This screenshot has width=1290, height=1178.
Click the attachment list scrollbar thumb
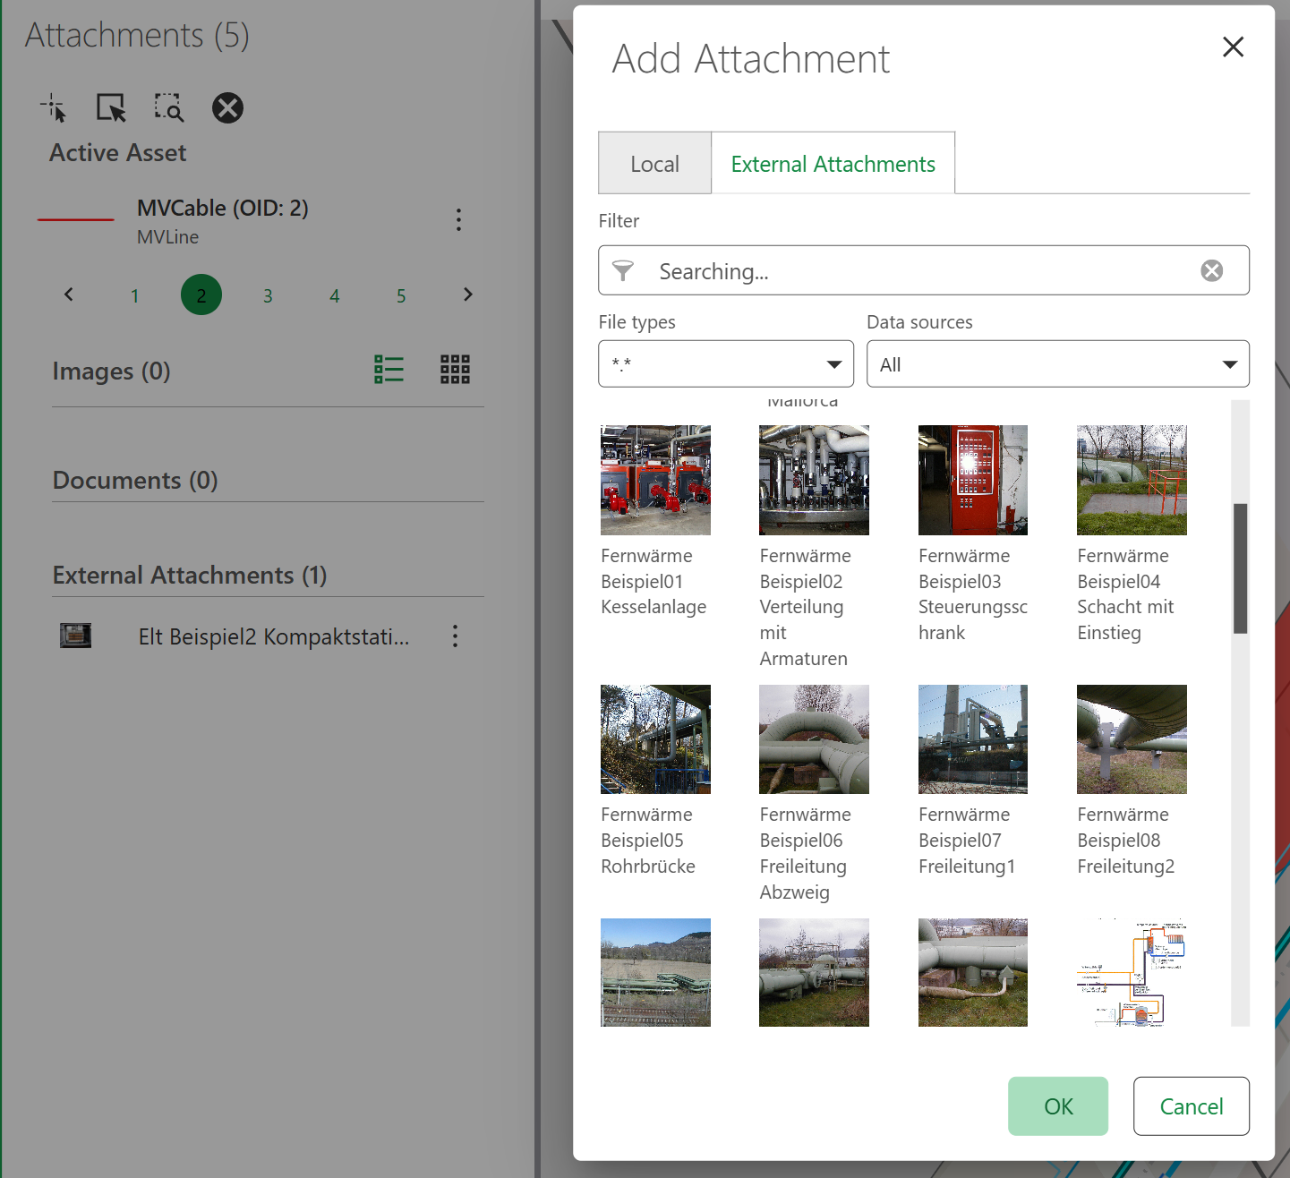(1240, 568)
